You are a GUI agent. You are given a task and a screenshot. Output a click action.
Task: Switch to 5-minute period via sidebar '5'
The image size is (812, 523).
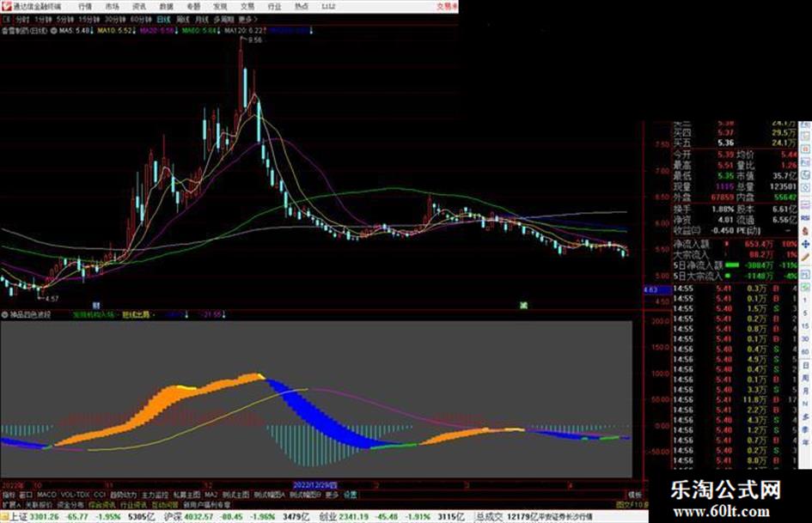(x=805, y=313)
